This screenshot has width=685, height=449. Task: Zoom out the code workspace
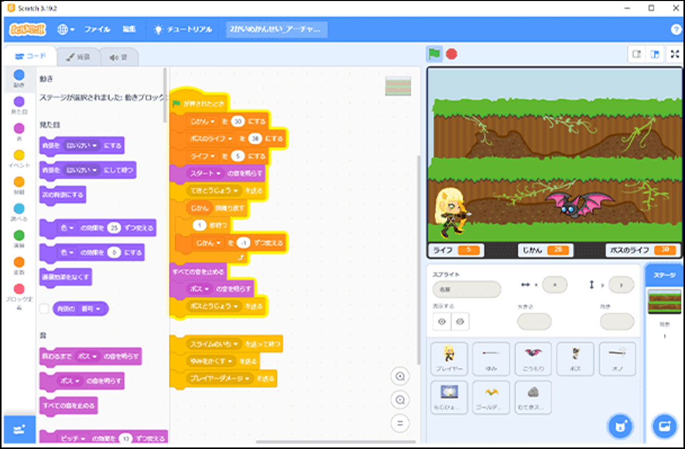400,400
